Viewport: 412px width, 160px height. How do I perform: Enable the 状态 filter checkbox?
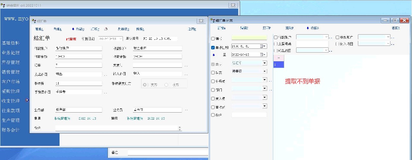click(213, 73)
